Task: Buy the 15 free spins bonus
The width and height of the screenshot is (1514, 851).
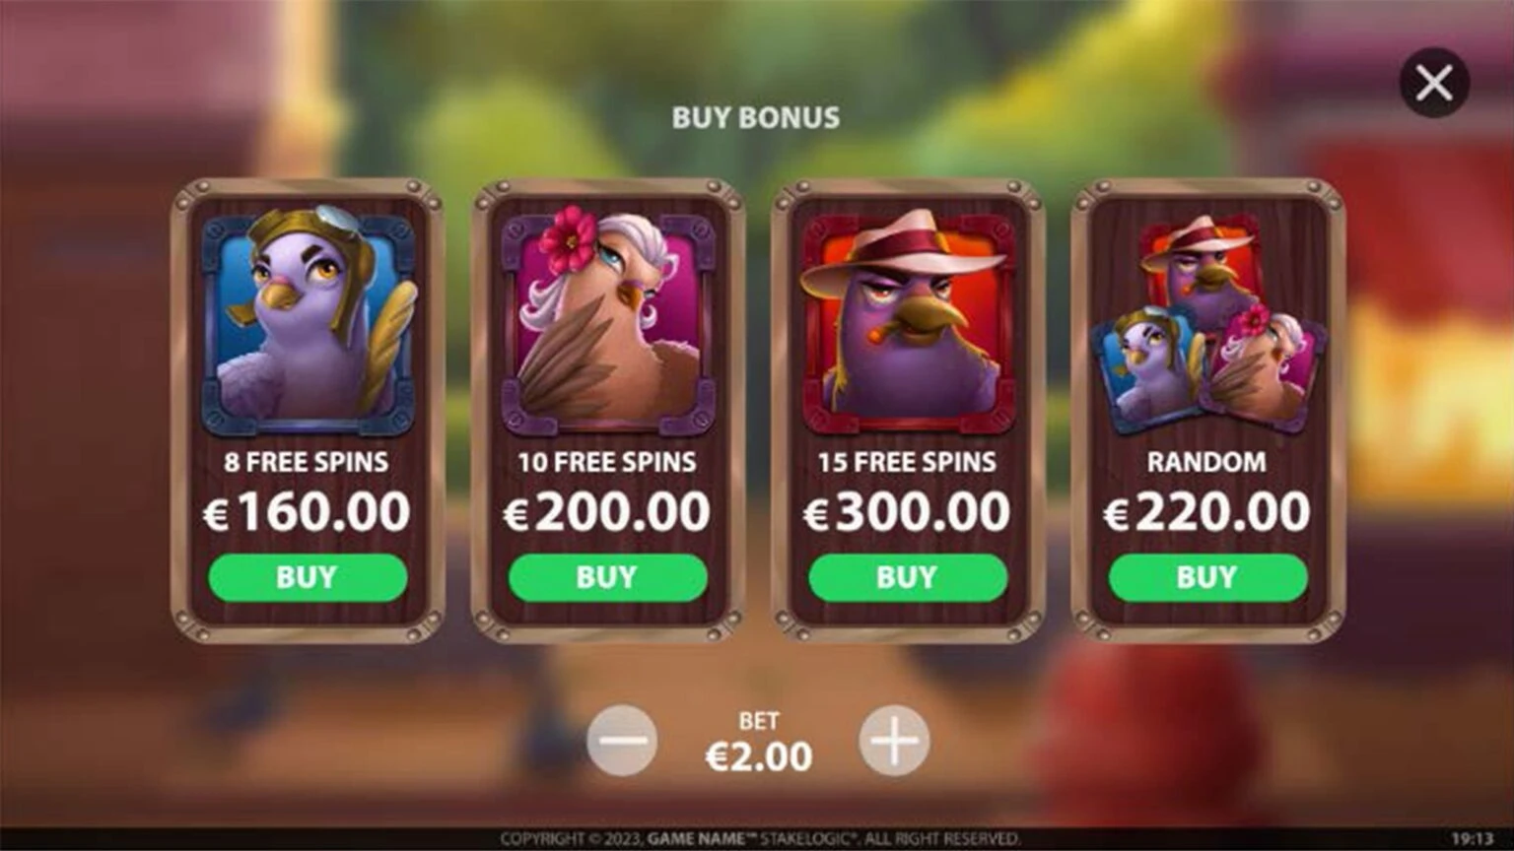Action: pyautogui.click(x=908, y=577)
